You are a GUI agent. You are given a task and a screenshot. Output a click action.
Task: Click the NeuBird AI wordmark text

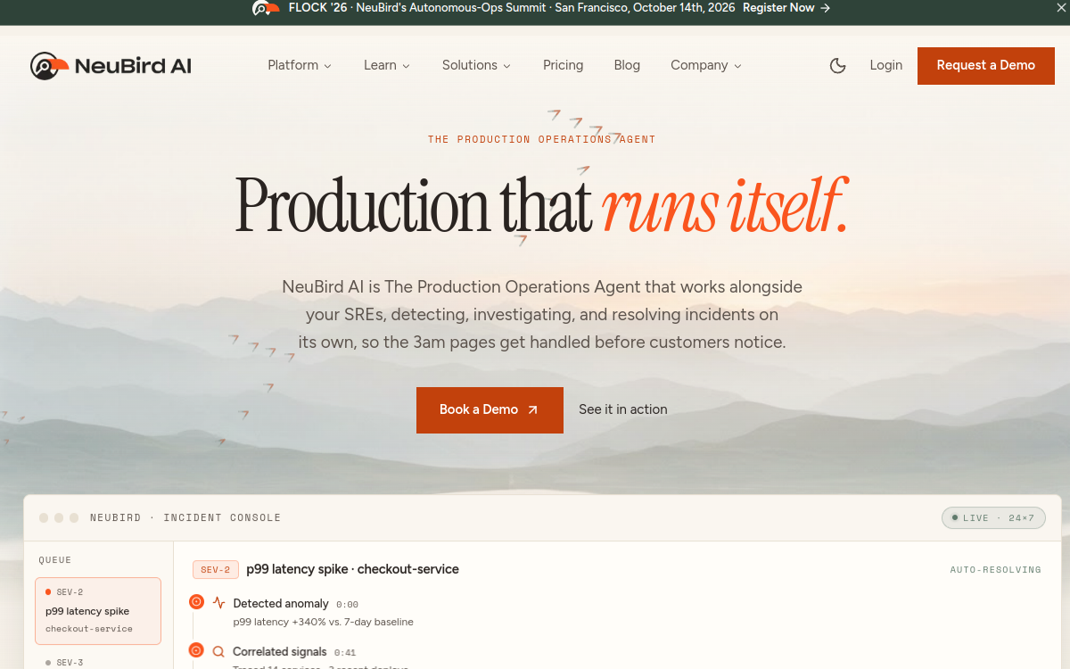pyautogui.click(x=133, y=66)
